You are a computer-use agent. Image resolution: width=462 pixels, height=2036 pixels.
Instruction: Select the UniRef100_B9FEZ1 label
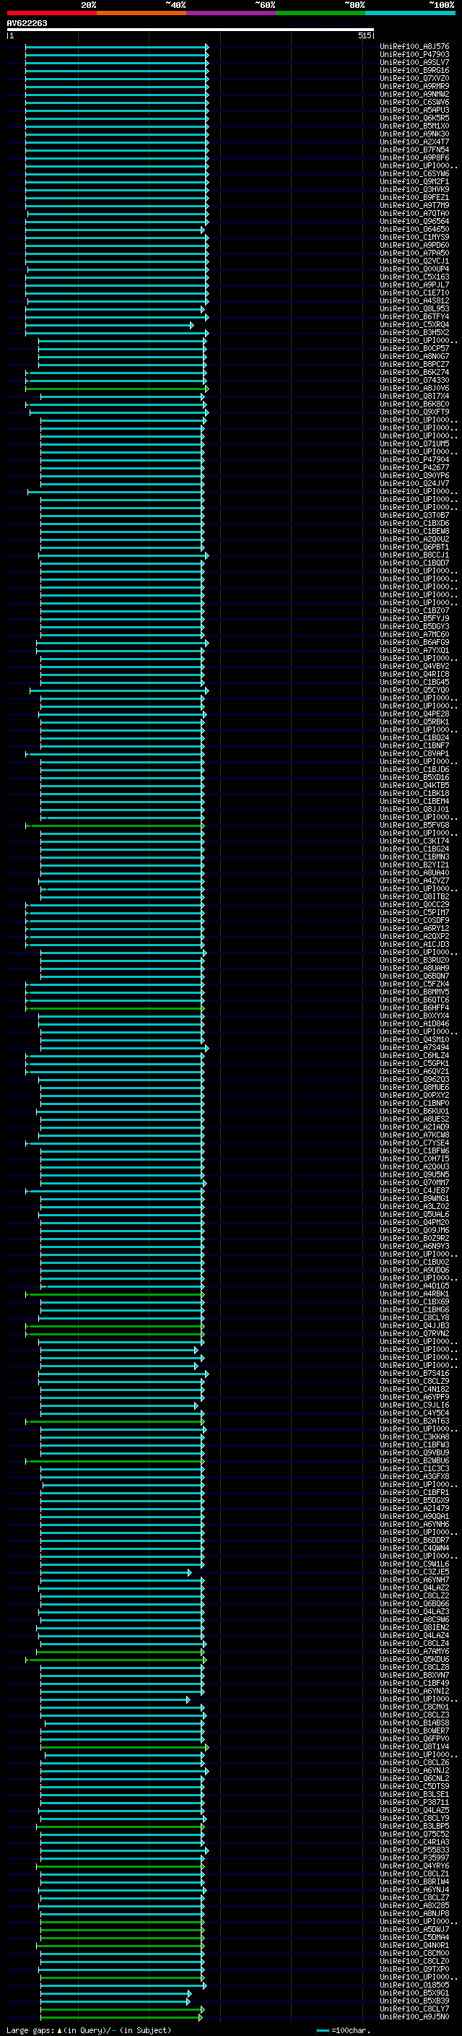(x=414, y=198)
